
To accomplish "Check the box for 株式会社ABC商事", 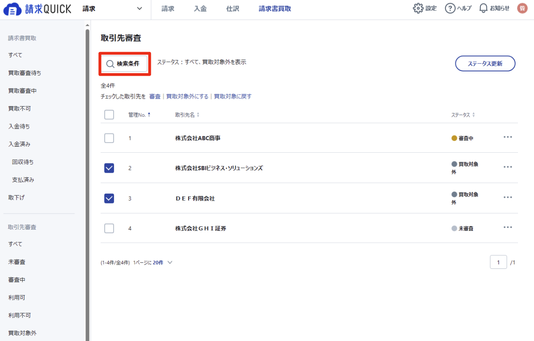I will pos(109,138).
